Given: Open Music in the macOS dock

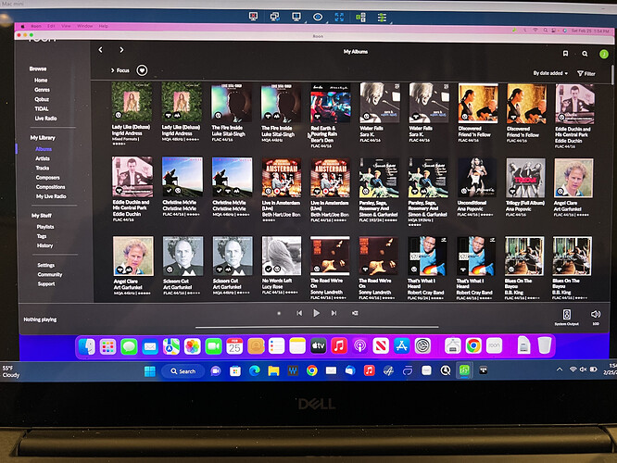Looking at the screenshot, I should 339,346.
